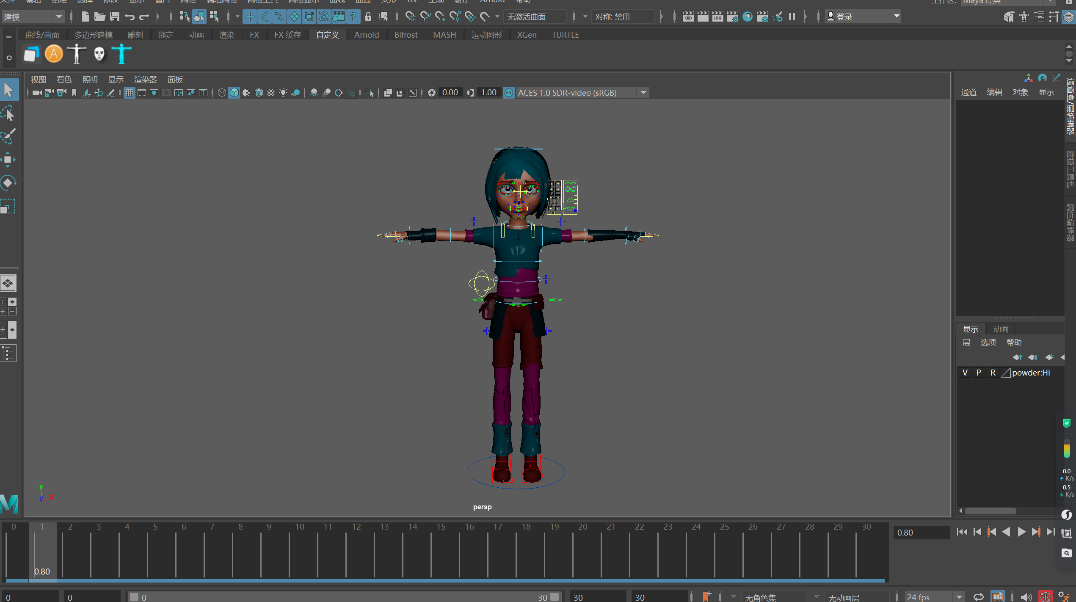Image resolution: width=1076 pixels, height=602 pixels.
Task: Open the 渲染器 viewport menu
Action: (x=145, y=80)
